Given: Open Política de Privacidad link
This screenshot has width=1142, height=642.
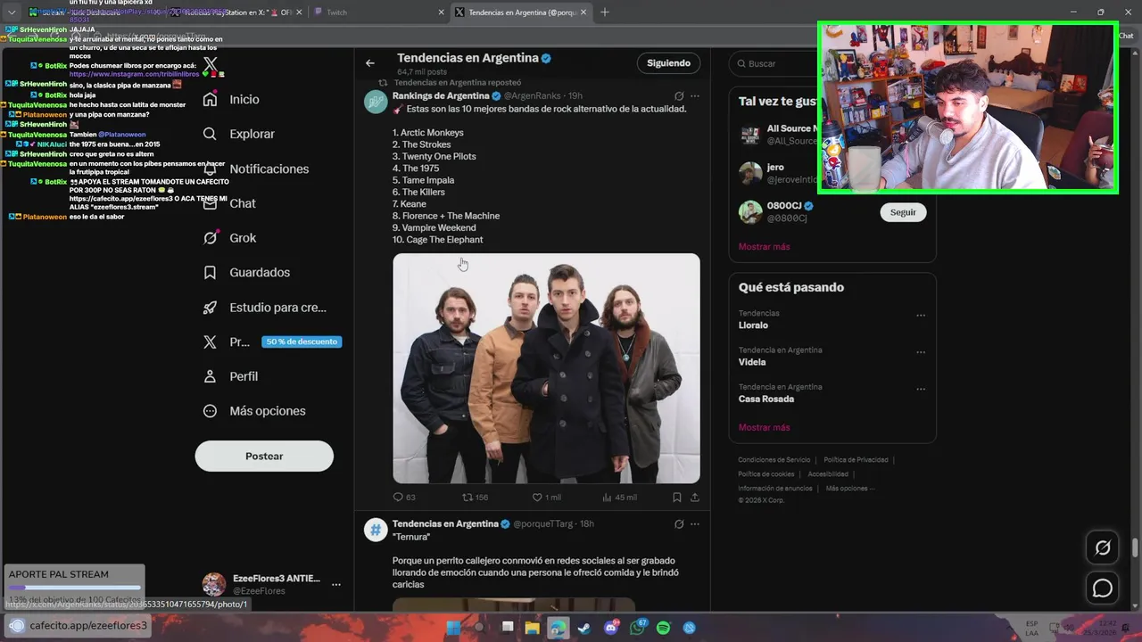Looking at the screenshot, I should [856, 460].
